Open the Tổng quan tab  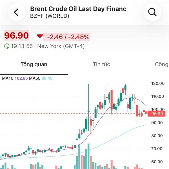34,64
